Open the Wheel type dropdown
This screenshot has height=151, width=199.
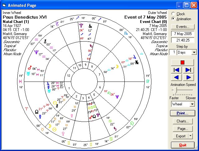click(x=192, y=104)
